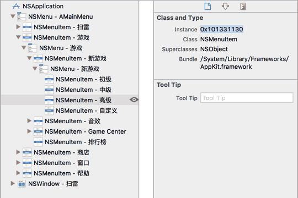Image resolution: width=298 pixels, height=198 pixels.
Task: Click the menu item icon for Game Center
Action: click(x=38, y=131)
